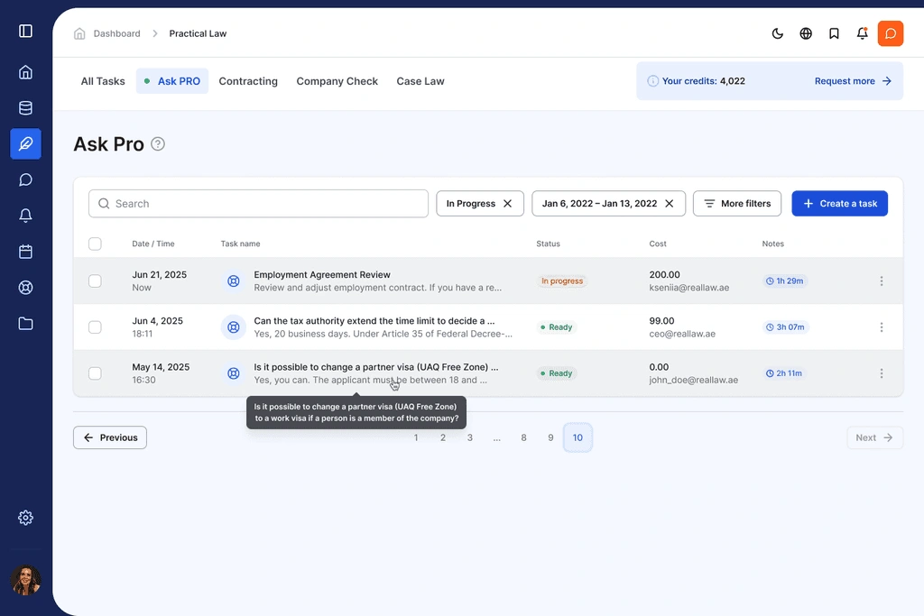924x616 pixels.
Task: Open notifications bell in top bar
Action: click(862, 34)
